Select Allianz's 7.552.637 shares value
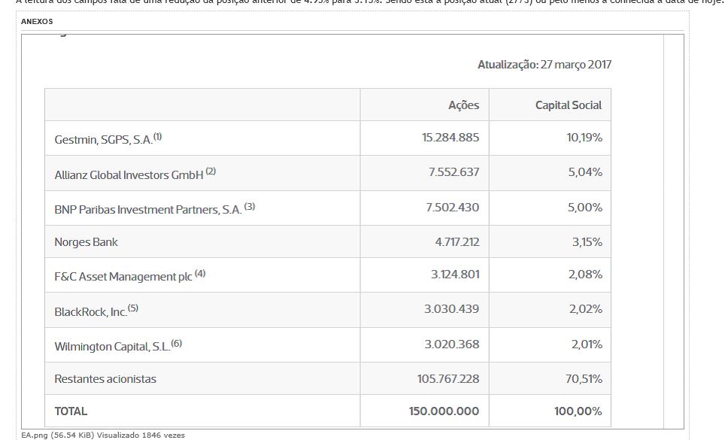 tap(454, 172)
